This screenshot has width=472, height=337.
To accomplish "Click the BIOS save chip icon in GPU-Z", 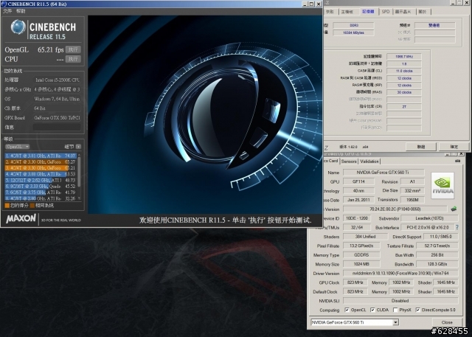I will [x=454, y=209].
